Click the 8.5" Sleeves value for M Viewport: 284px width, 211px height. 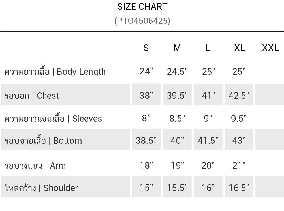tap(177, 119)
